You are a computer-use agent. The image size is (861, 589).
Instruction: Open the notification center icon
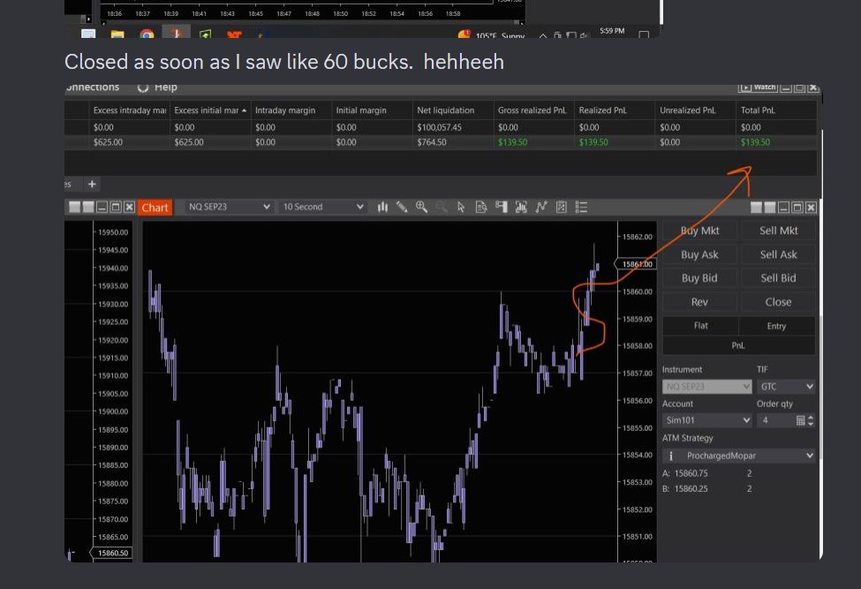[x=644, y=34]
